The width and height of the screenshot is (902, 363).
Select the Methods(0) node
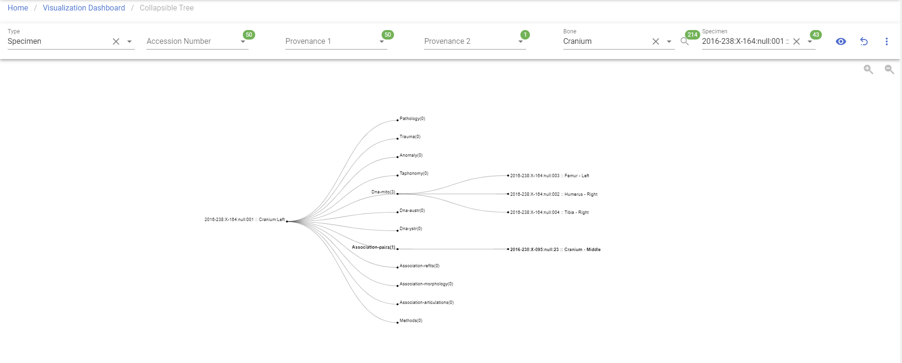[410, 321]
